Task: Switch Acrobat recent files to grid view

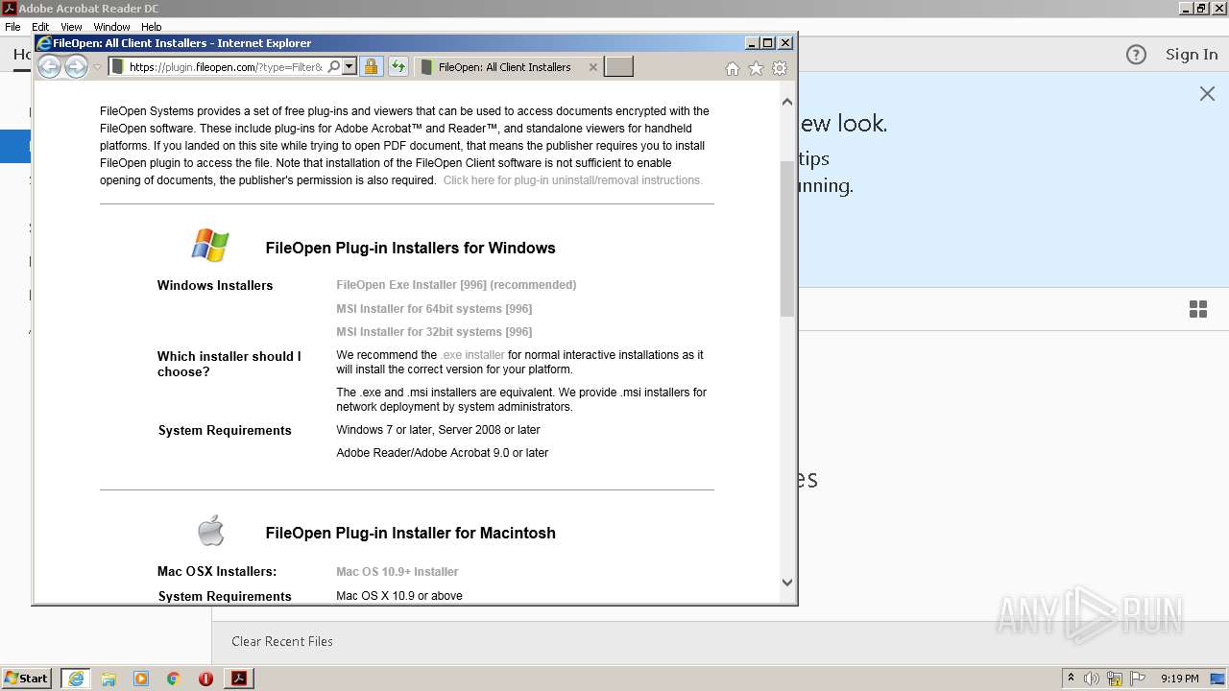Action: 1198,309
